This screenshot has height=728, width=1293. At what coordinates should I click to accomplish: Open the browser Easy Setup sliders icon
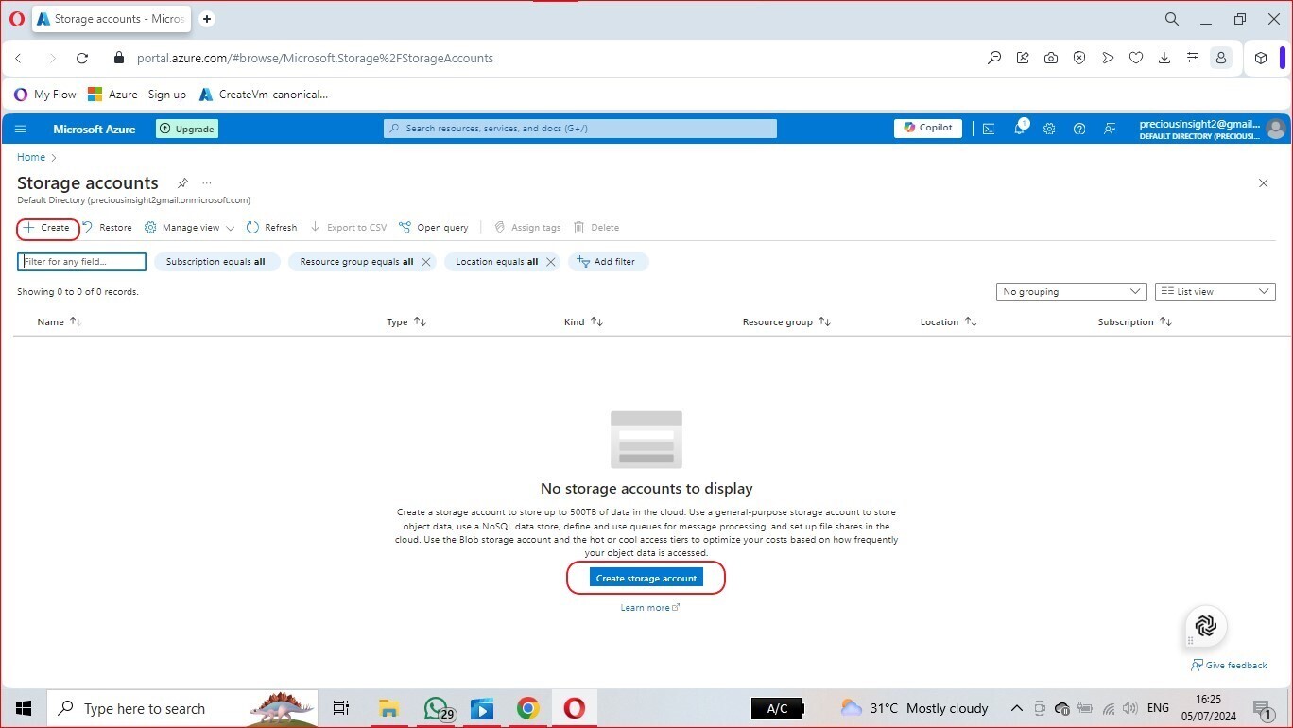pos(1193,58)
